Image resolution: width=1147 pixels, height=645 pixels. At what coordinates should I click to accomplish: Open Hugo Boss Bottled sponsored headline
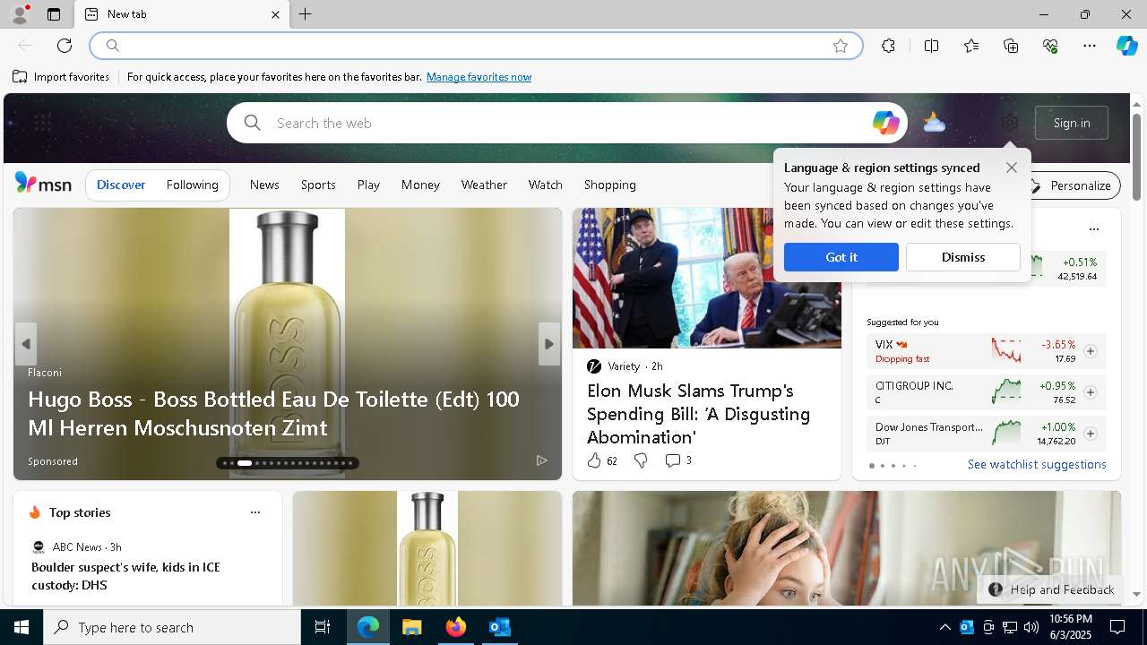273,413
